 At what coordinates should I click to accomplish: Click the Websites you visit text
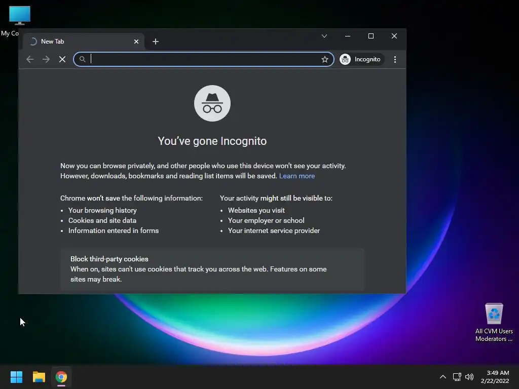(256, 210)
